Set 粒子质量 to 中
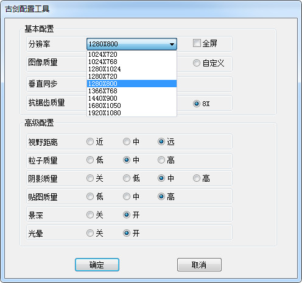This screenshot has width=302, height=283. [127, 160]
